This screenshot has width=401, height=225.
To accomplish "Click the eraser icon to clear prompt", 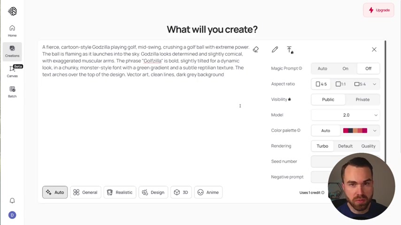I will pyautogui.click(x=256, y=50).
